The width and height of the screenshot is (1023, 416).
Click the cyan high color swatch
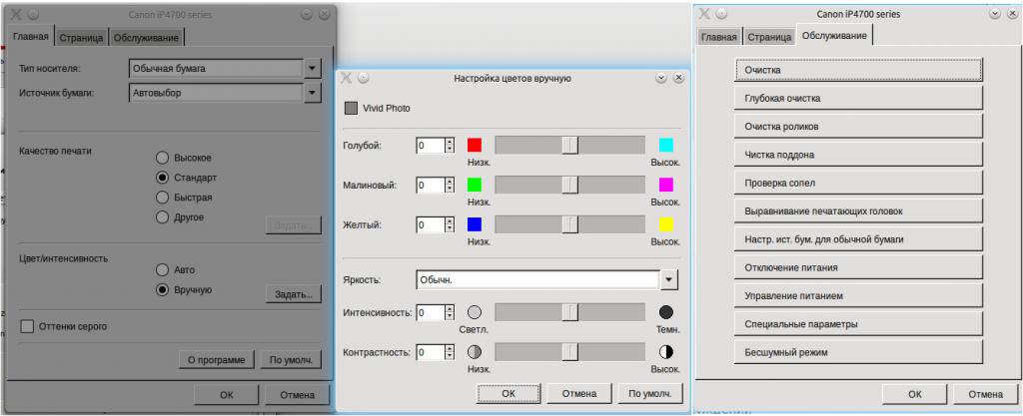tap(665, 145)
